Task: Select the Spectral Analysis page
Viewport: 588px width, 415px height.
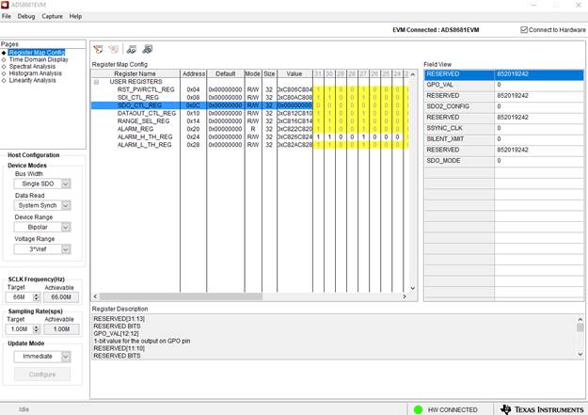Action: pos(32,67)
